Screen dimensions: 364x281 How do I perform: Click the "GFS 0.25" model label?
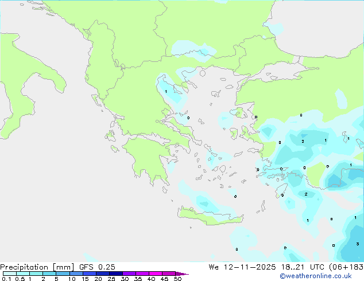[x=97, y=267]
